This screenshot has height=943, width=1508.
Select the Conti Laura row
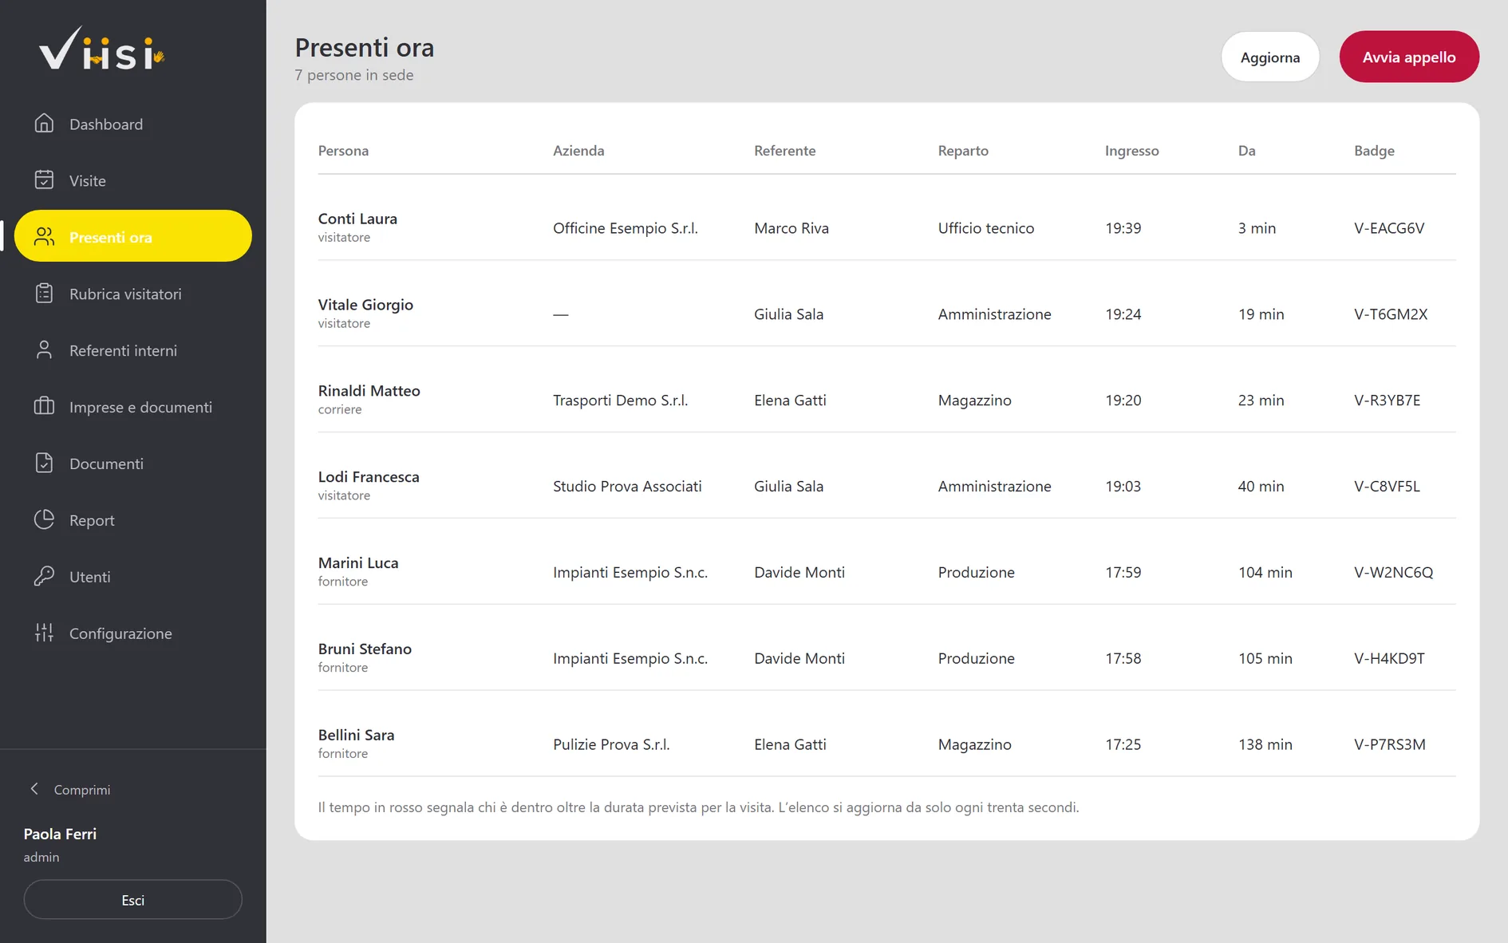(886, 227)
